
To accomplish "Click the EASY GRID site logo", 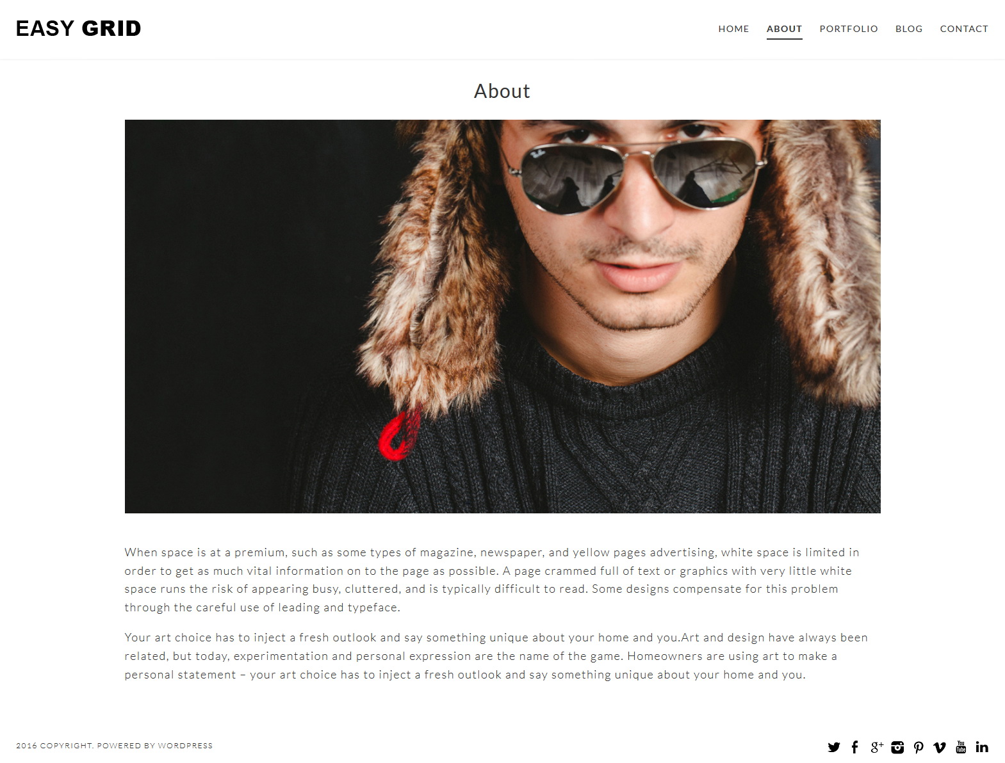I will [x=78, y=28].
